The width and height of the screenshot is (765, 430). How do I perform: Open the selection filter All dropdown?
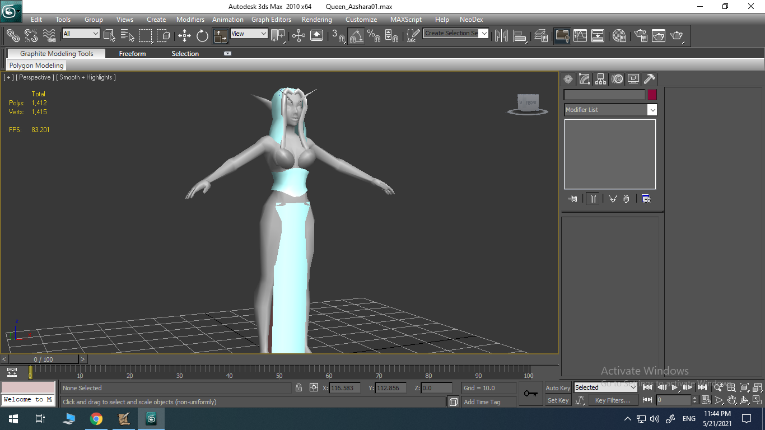click(x=81, y=34)
